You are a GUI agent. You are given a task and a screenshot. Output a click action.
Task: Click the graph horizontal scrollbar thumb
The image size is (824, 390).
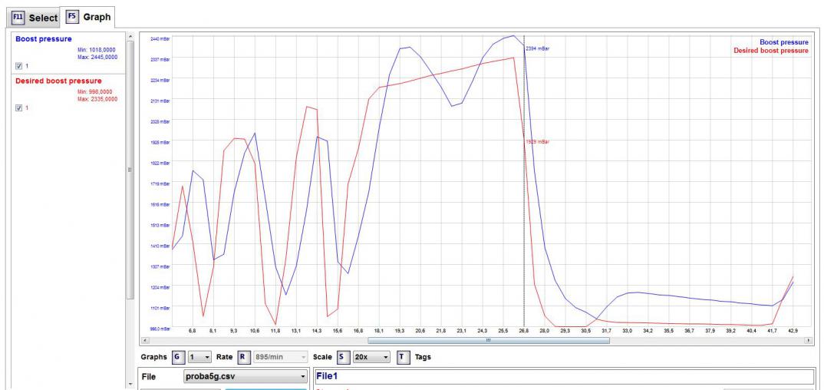click(488, 341)
